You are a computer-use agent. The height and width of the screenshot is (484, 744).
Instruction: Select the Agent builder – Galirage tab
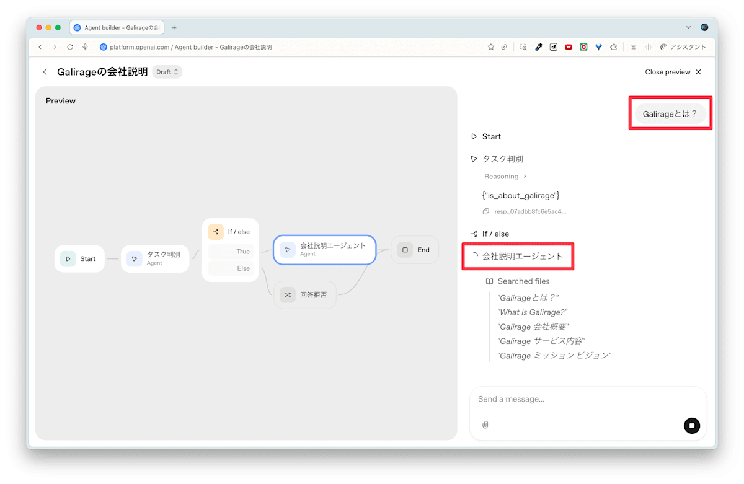point(117,28)
